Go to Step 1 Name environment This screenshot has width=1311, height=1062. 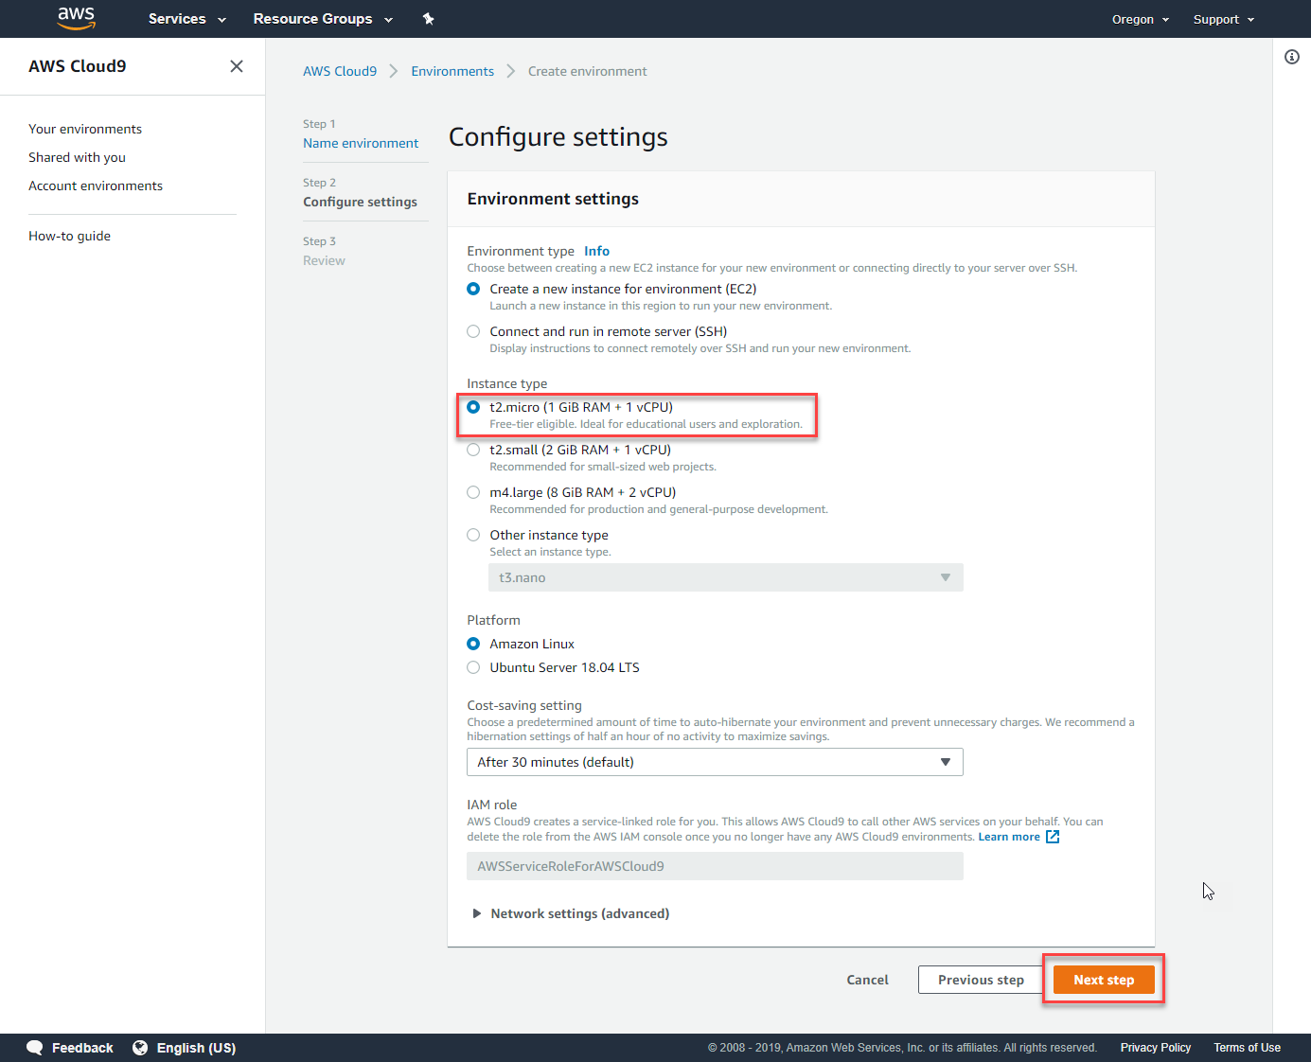[361, 143]
